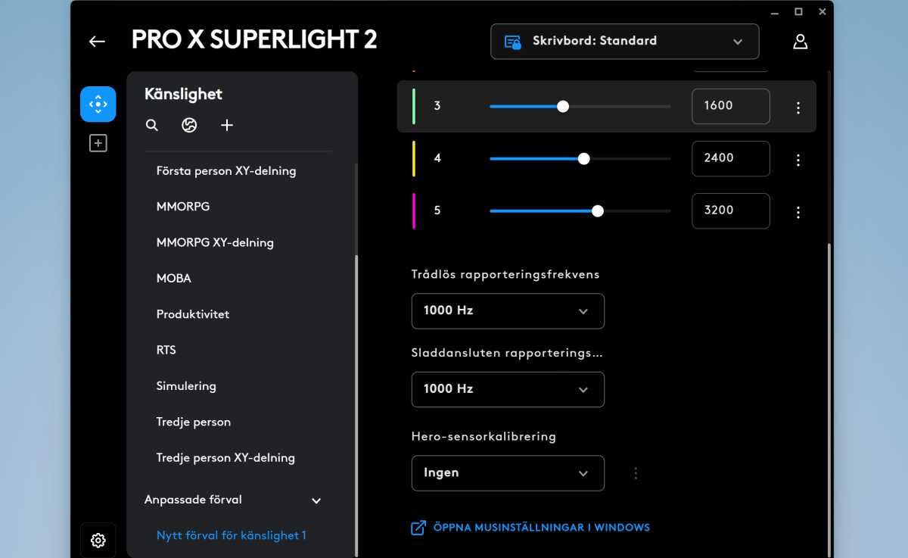The image size is (908, 558).
Task: Click the add preset plus icon
Action: tap(227, 126)
